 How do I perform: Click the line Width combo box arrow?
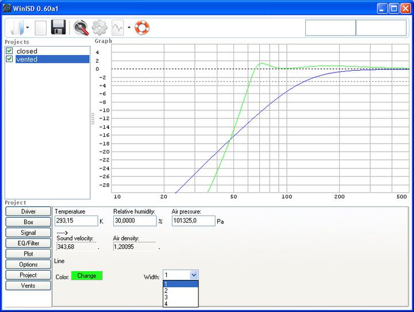click(x=194, y=275)
